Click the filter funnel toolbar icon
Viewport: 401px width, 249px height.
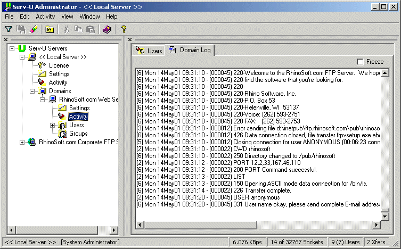coord(9,29)
